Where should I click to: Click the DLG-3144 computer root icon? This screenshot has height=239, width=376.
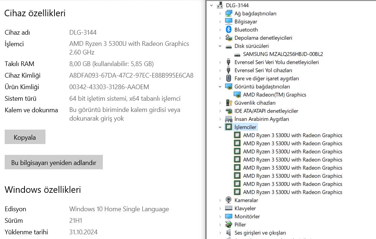click(220, 5)
